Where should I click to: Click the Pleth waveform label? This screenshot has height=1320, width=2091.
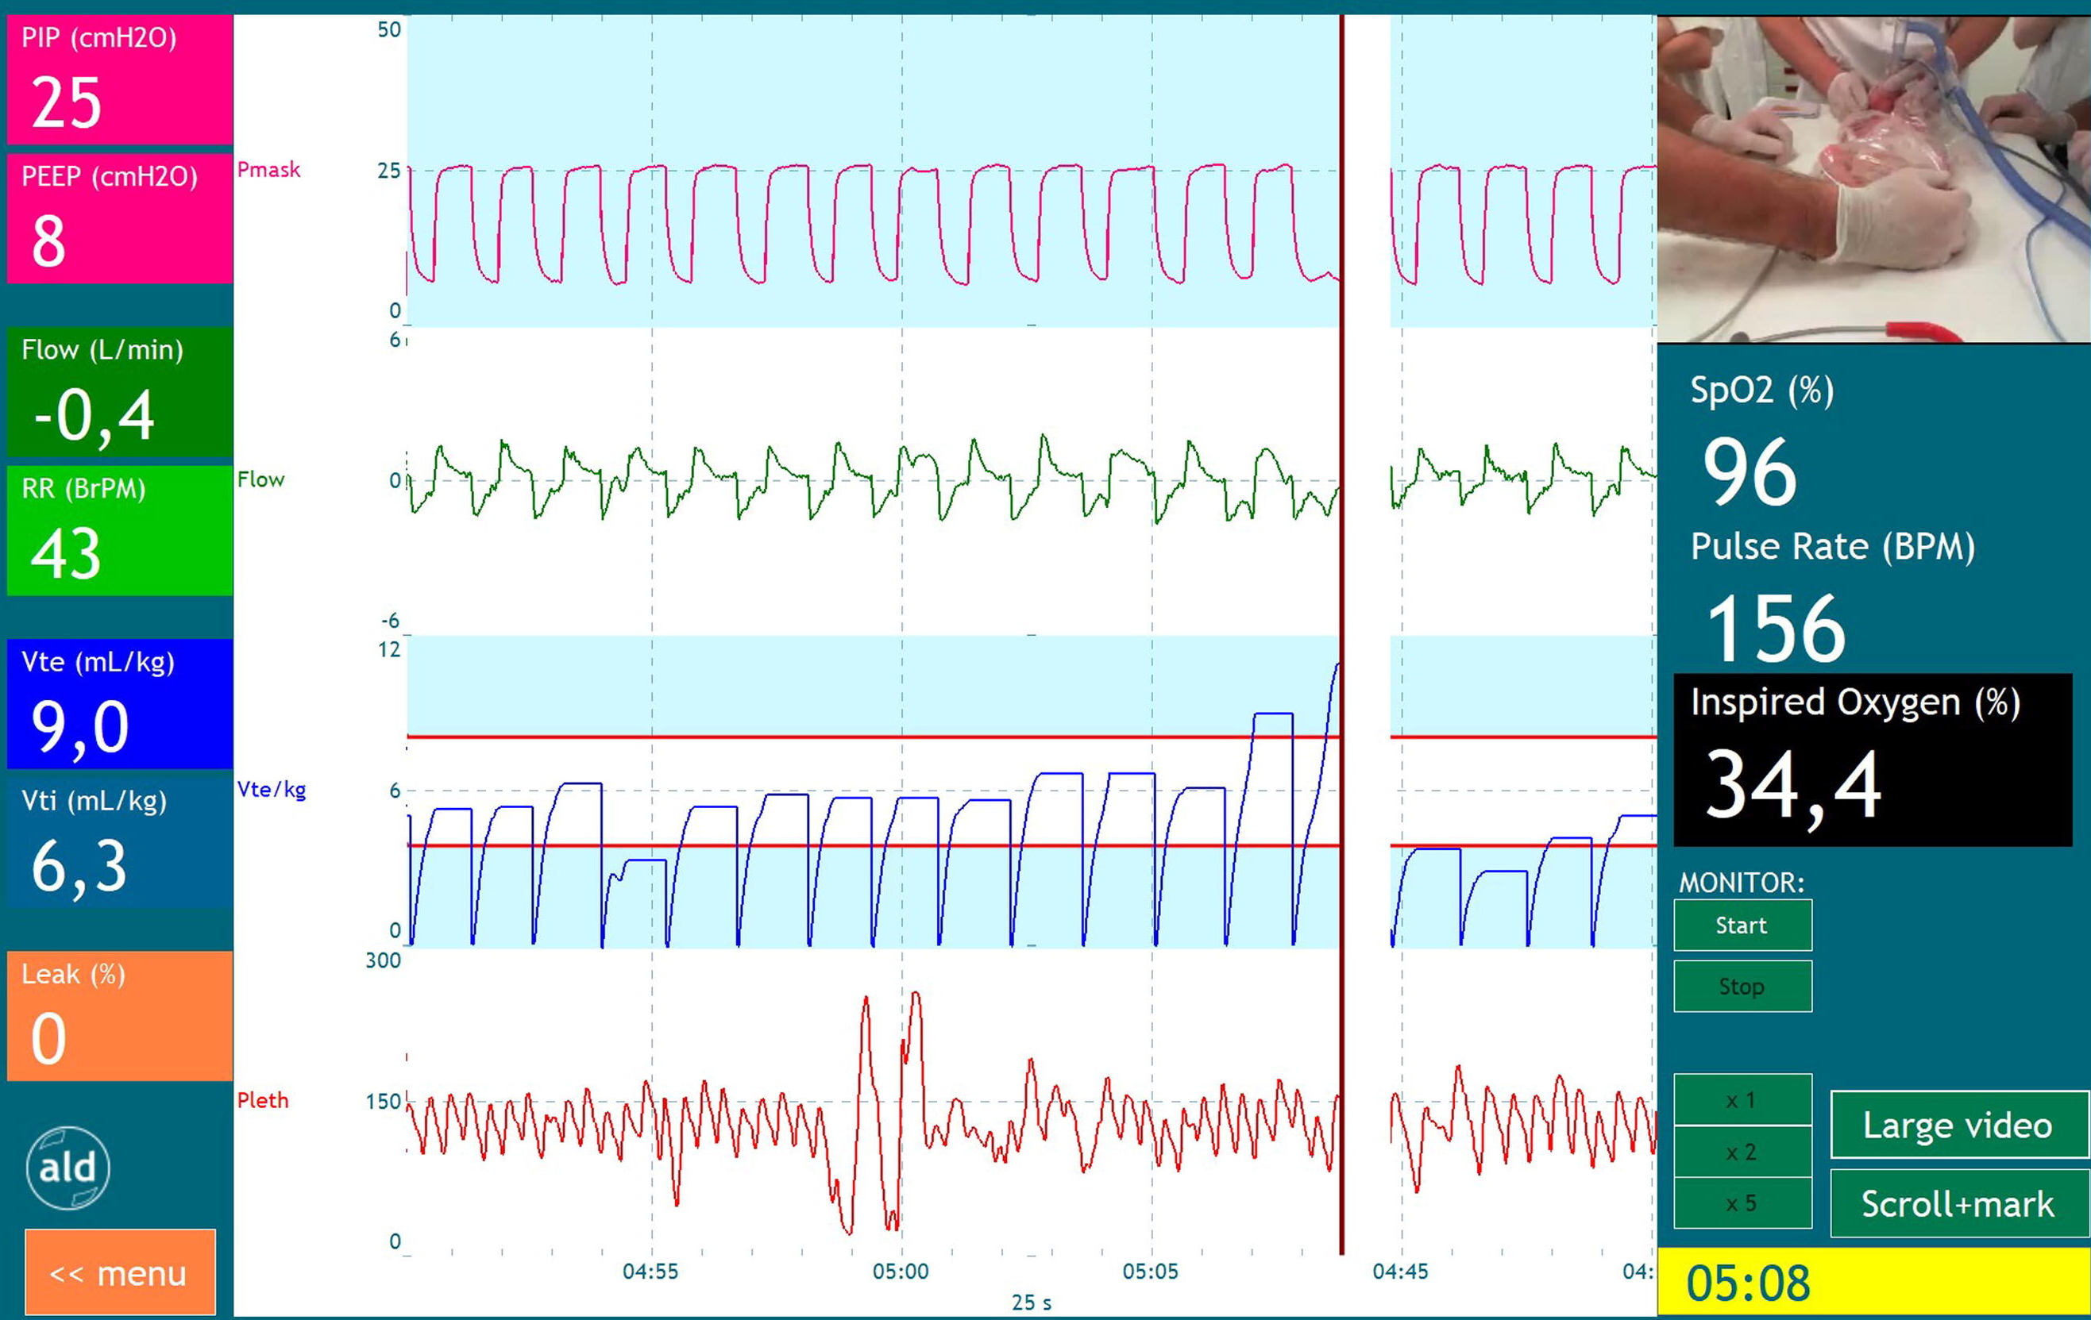point(262,1099)
